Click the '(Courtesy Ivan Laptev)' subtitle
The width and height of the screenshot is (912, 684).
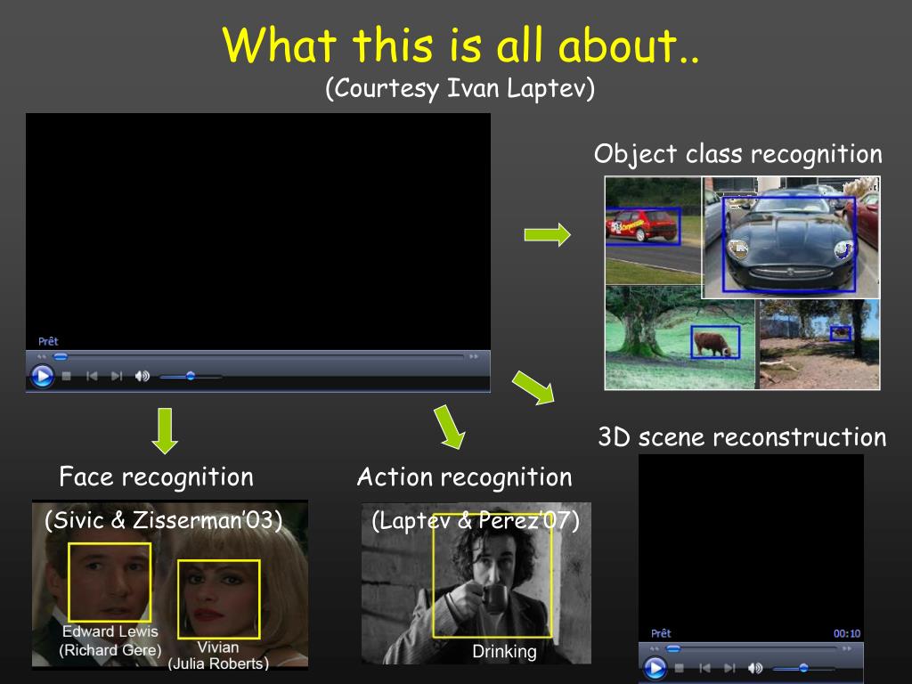(x=460, y=88)
